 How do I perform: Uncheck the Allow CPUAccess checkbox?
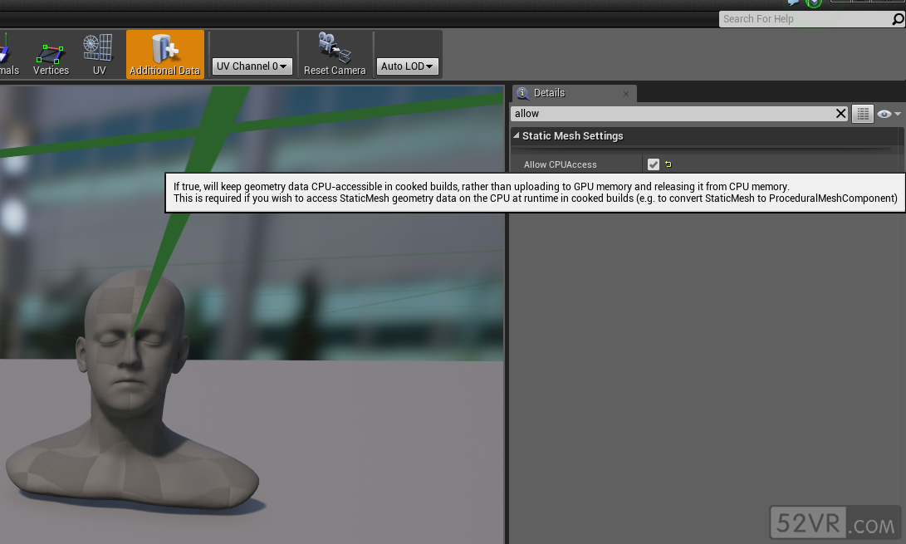654,164
